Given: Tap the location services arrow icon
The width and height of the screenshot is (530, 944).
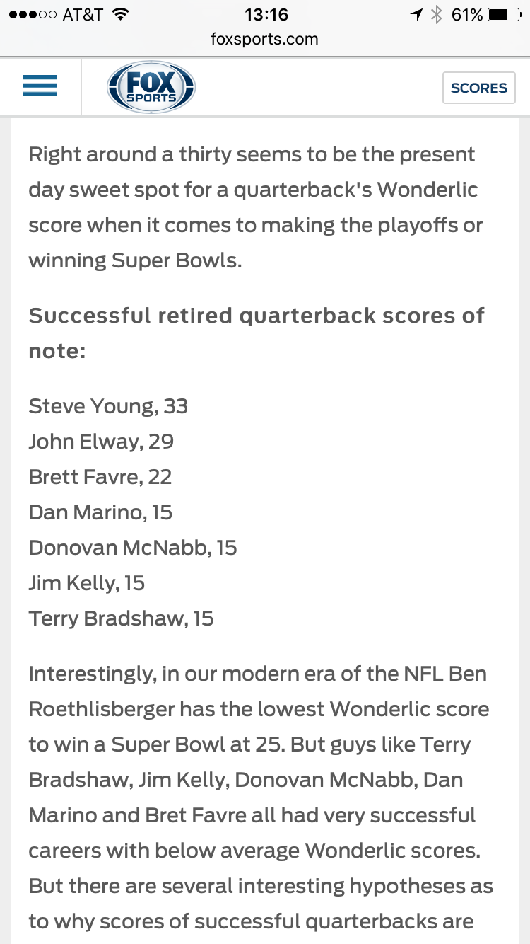Looking at the screenshot, I should (418, 14).
